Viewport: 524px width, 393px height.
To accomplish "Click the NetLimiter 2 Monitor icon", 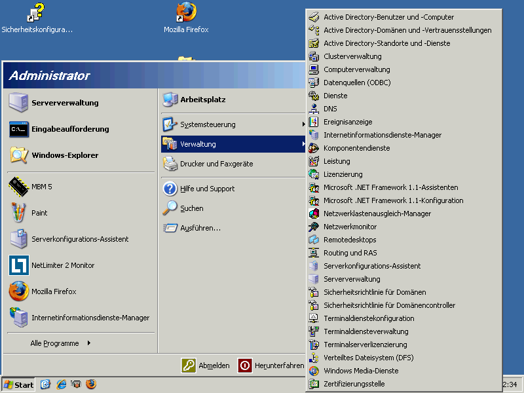I will coord(19,265).
